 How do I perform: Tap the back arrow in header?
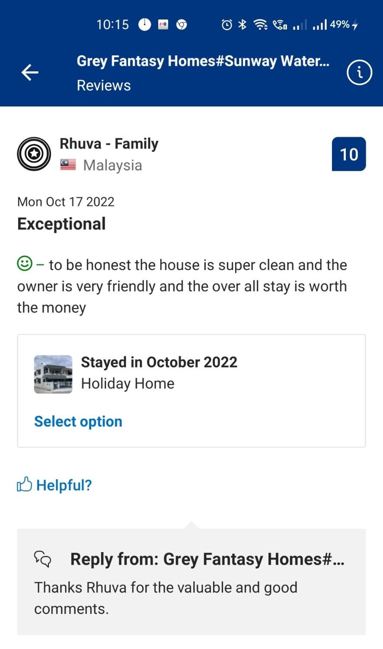click(30, 72)
